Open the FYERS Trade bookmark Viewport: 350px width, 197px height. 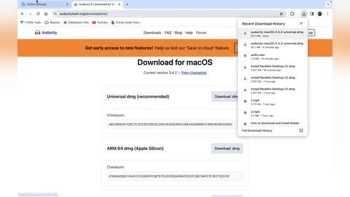click(x=31, y=22)
